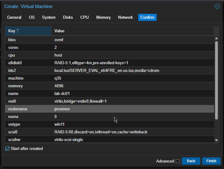Select the scsi0 key cell
224x169 pixels.
tap(28, 132)
